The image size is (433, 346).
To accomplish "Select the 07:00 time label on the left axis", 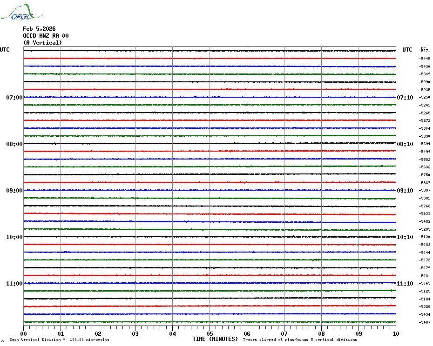I will pyautogui.click(x=14, y=98).
